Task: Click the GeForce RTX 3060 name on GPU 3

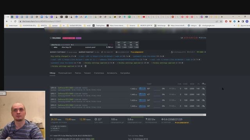Action: [66, 105]
